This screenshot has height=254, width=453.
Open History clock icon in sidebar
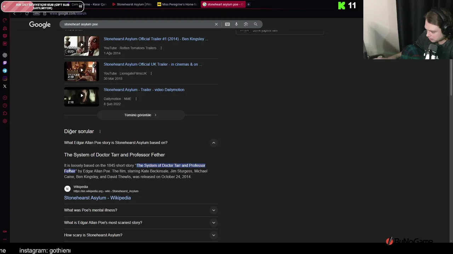pos(5,105)
